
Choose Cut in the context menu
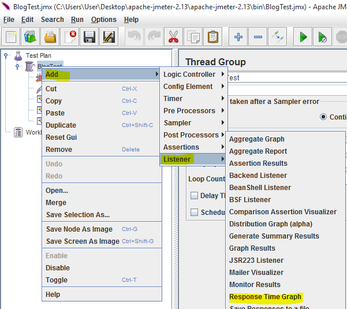click(101, 89)
